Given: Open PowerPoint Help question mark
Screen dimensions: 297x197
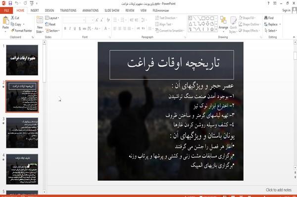Looking at the screenshot, I should point(268,3).
